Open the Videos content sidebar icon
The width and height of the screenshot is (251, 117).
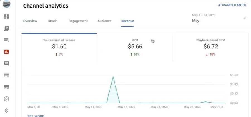click(6, 28)
